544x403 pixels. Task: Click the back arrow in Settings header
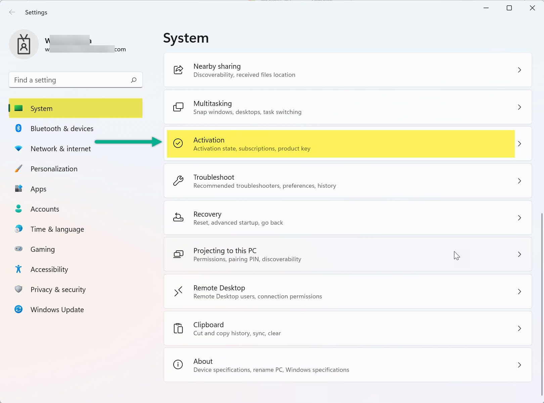pos(12,12)
